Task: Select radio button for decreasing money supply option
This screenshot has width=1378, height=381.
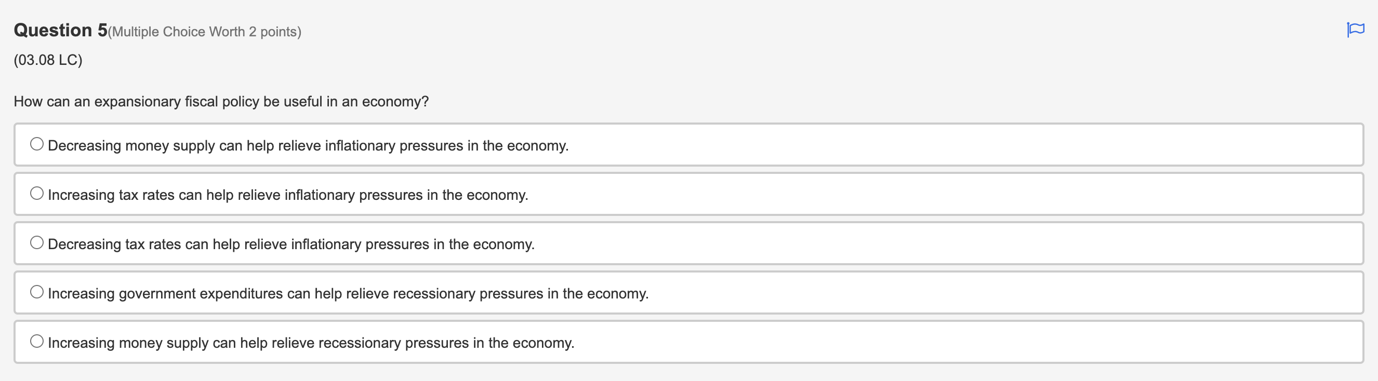Action: [x=36, y=143]
